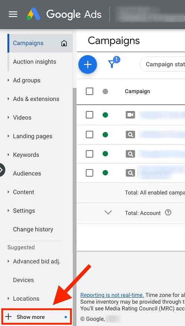
Task: Open the Change history page
Action: (33, 230)
